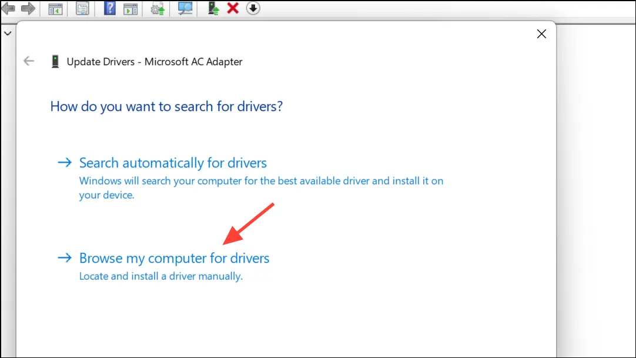Click the disable device down-arrow icon
Image resolution: width=636 pixels, height=358 pixels.
(x=253, y=8)
